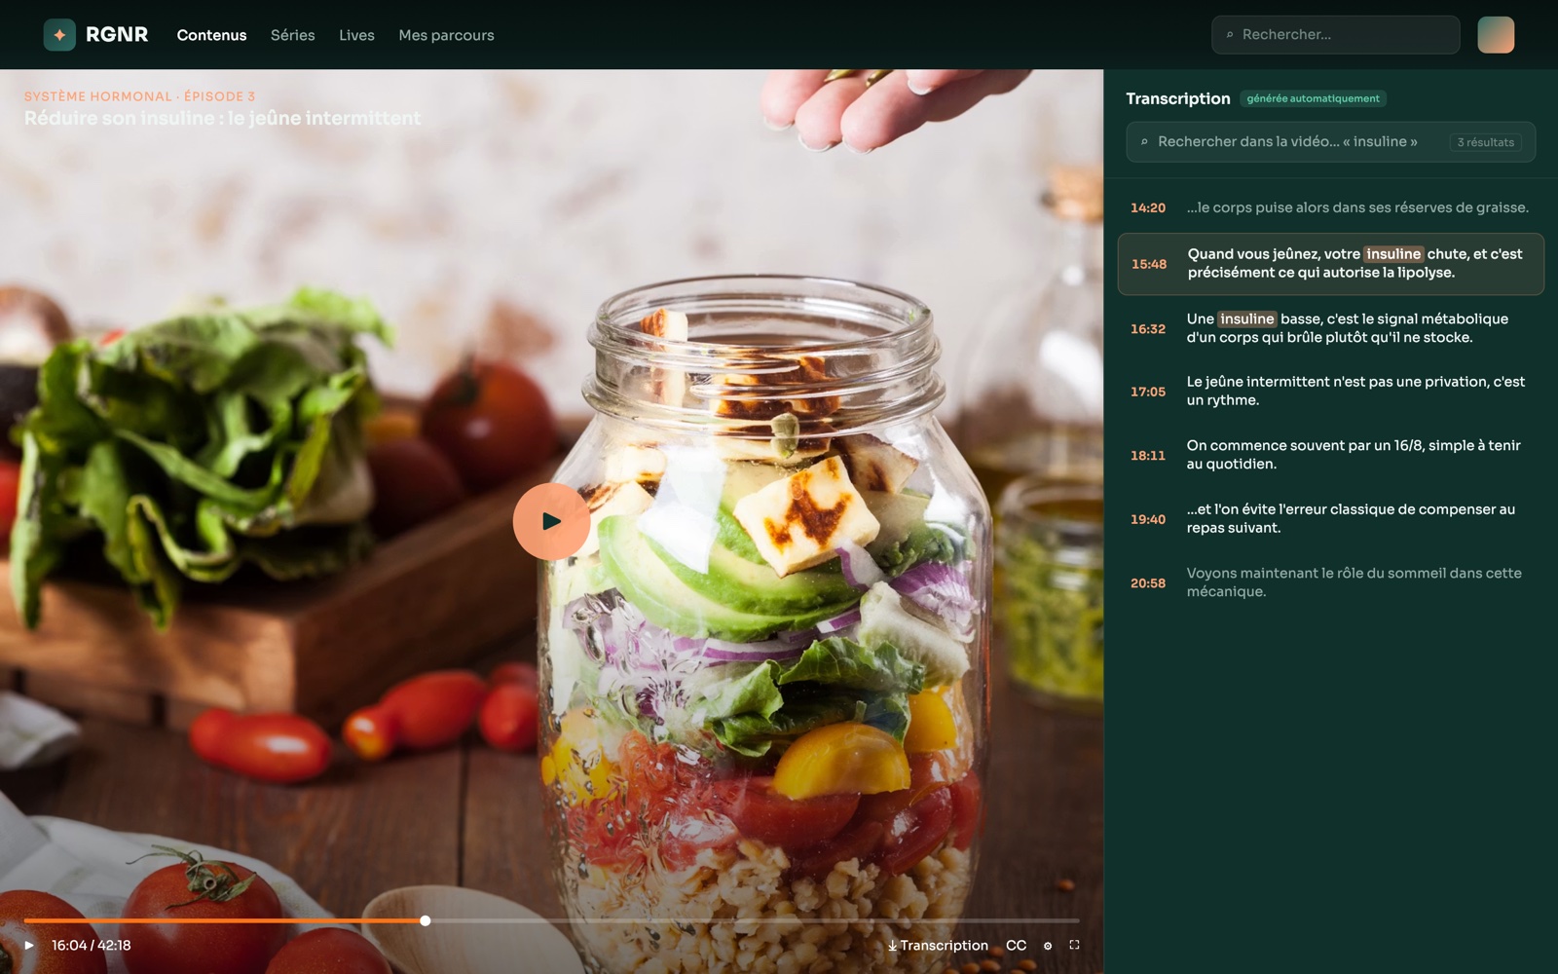Enter fullscreen mode
This screenshot has height=974, width=1558.
1074,945
